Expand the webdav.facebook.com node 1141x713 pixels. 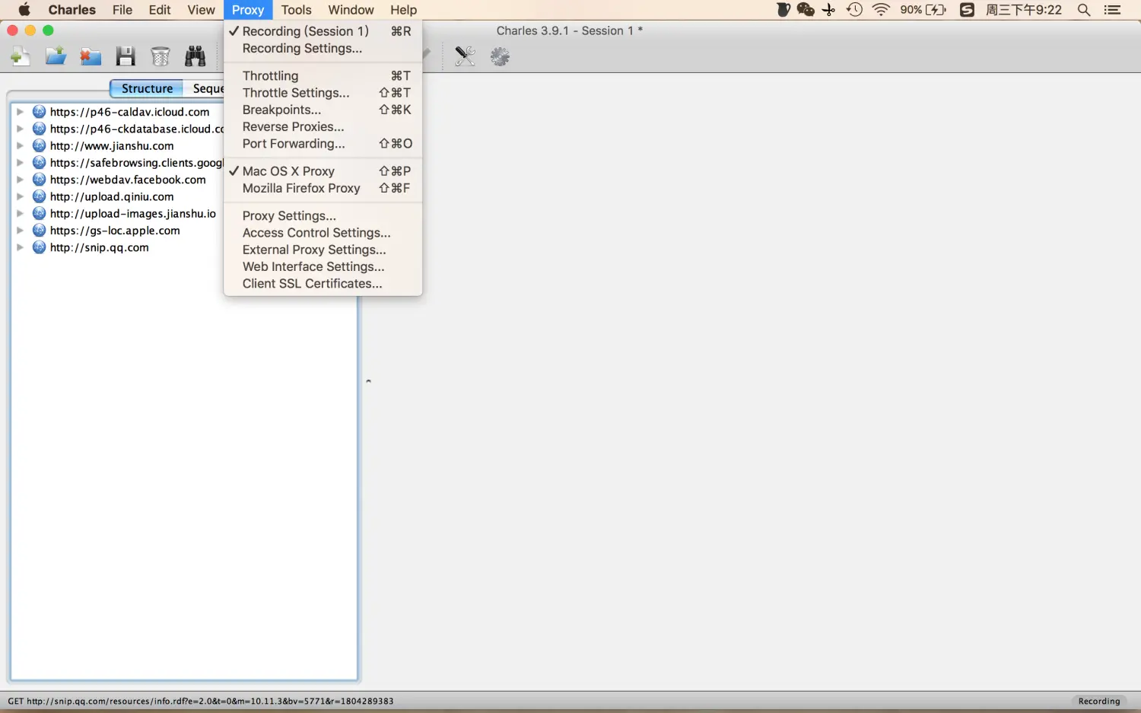pos(21,180)
